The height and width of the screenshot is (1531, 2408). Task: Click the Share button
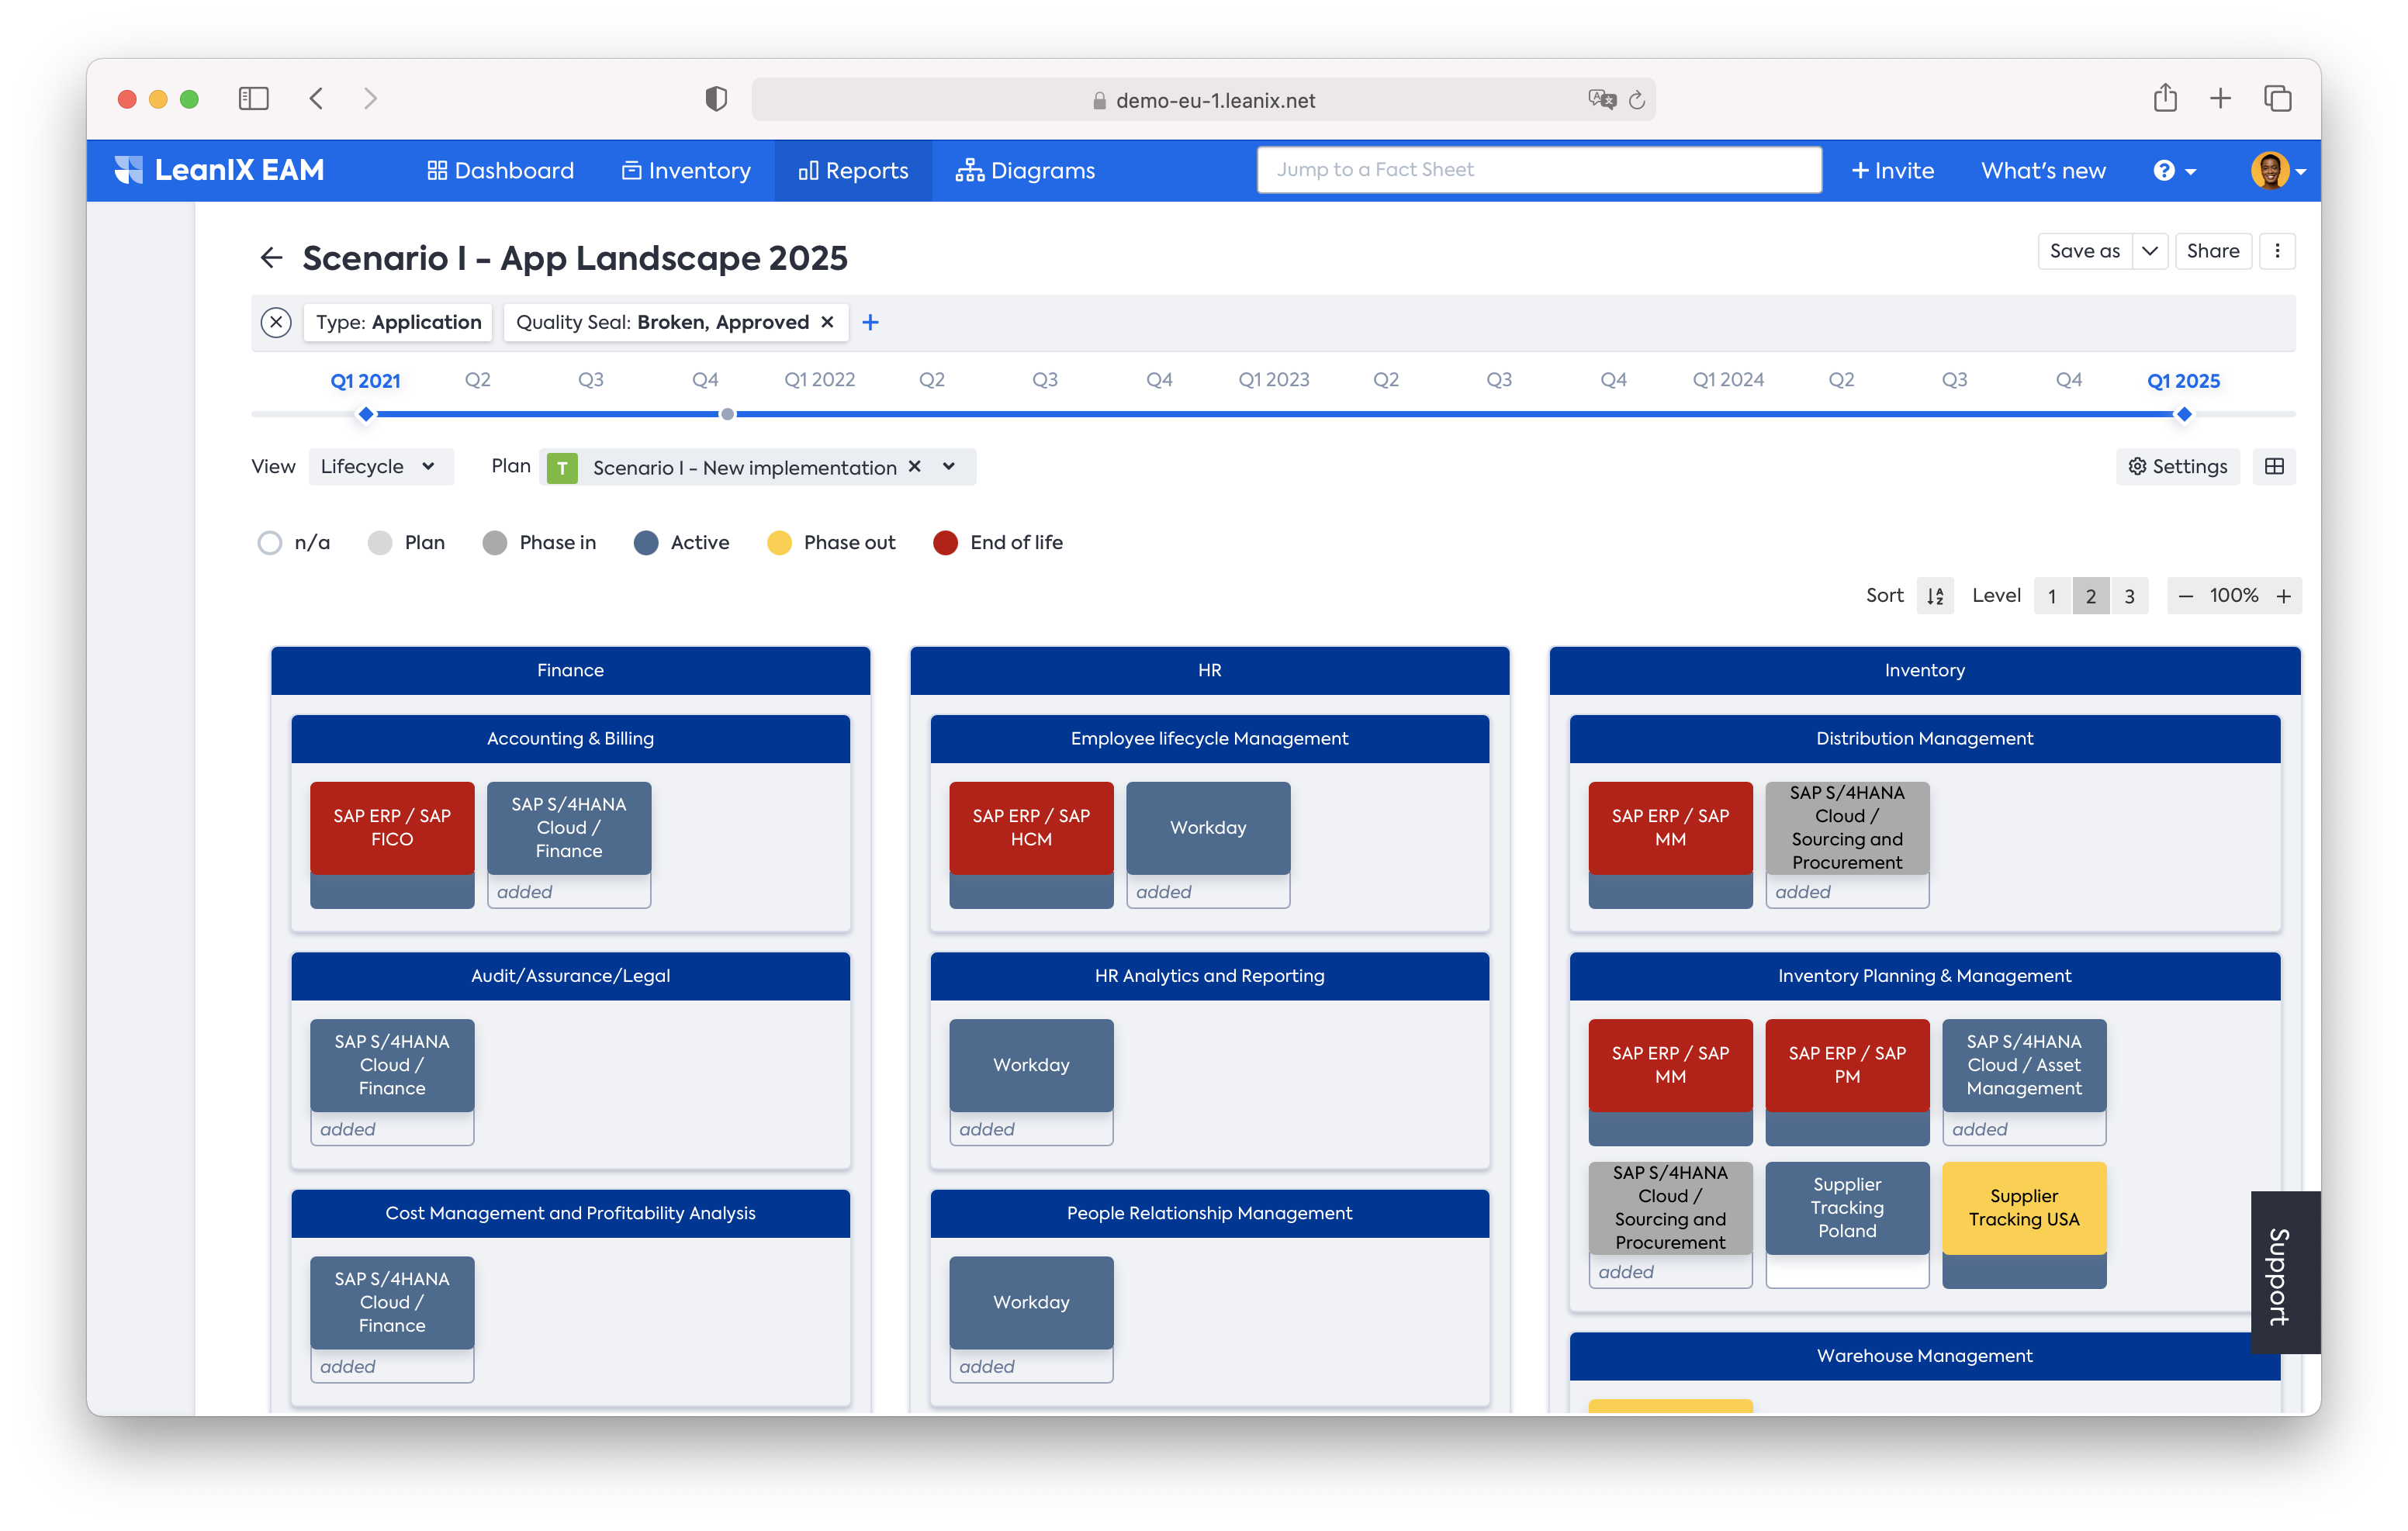[x=2212, y=251]
